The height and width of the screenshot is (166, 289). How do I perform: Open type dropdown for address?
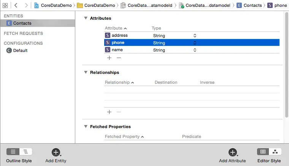click(x=195, y=36)
